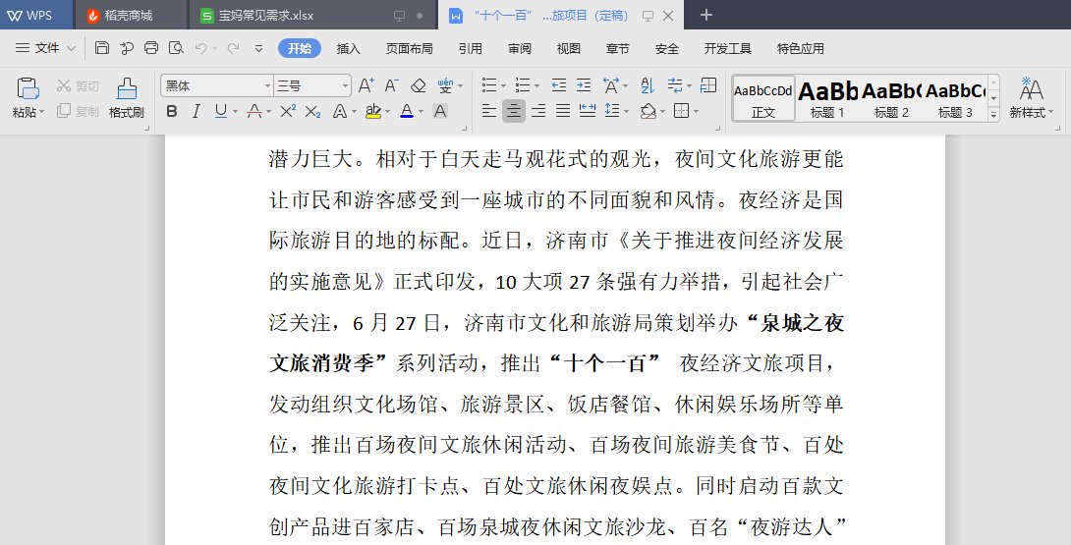This screenshot has width=1071, height=545.
Task: Open Print Preview from the quick access toolbar
Action: point(176,48)
